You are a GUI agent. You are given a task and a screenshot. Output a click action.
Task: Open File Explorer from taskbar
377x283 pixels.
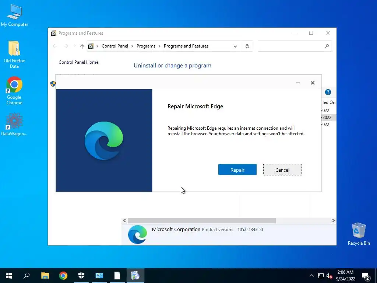(x=45, y=276)
